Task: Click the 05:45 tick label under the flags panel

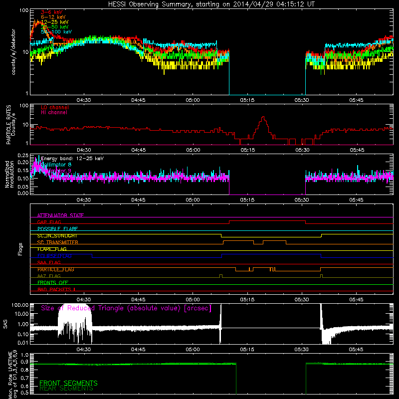Action: [x=356, y=300]
